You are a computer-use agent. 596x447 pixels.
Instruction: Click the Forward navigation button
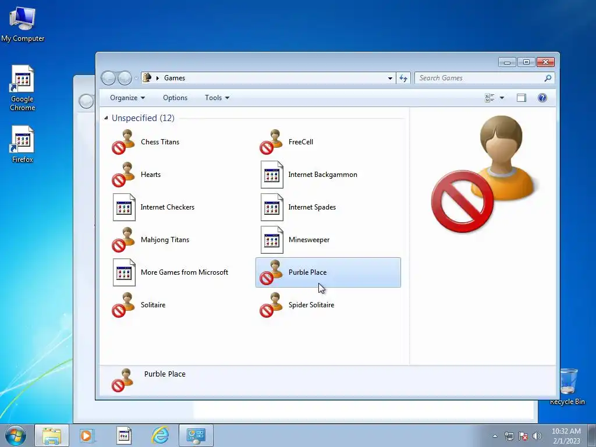tap(125, 78)
